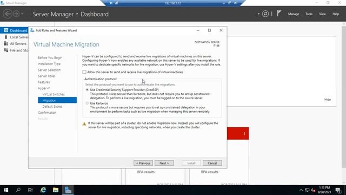This screenshot has width=346, height=195.
Task: Enable live migrations checkbox
Action: 84,72
